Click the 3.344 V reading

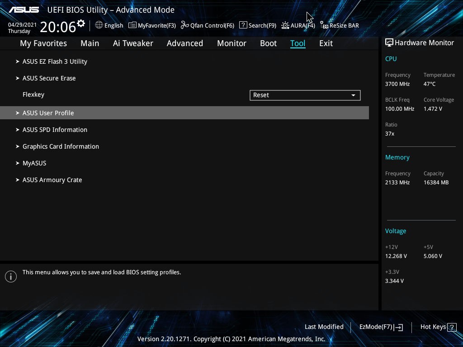pos(394,281)
